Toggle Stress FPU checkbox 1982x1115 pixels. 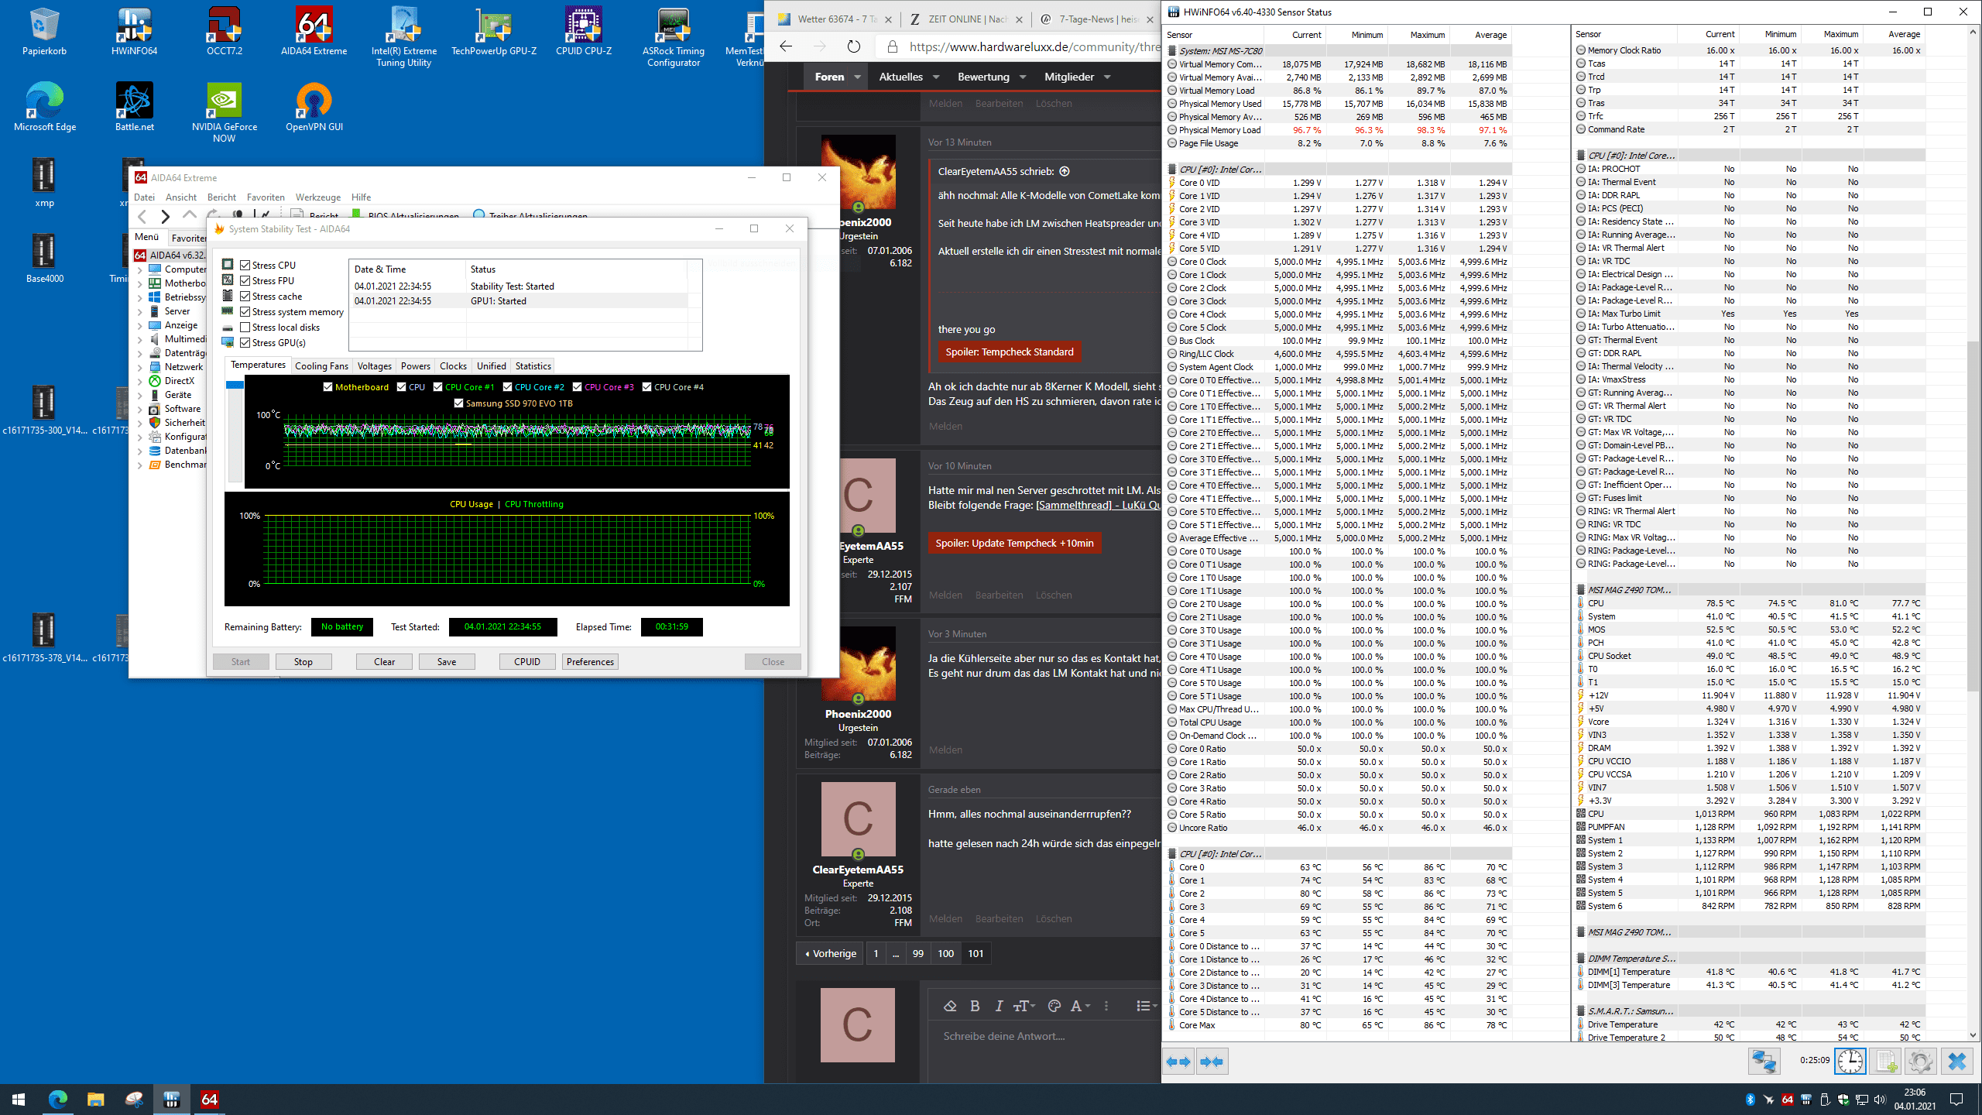[245, 280]
